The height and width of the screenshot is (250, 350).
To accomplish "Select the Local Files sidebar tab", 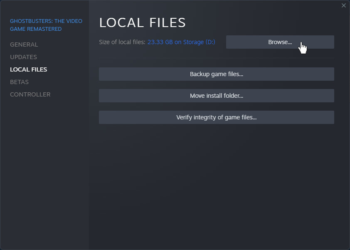I will point(28,69).
